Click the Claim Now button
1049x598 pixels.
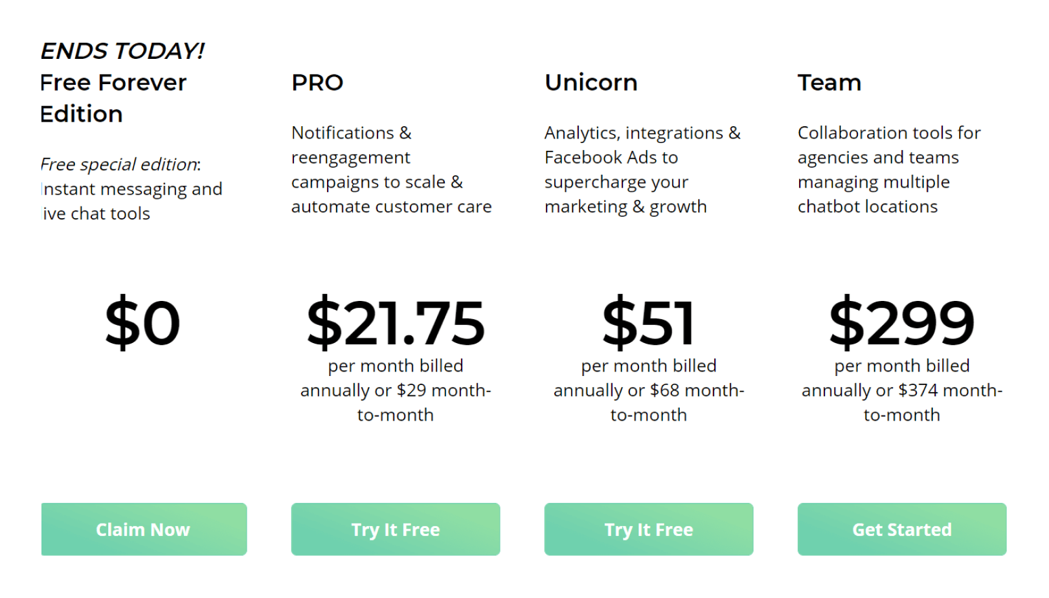(x=144, y=529)
